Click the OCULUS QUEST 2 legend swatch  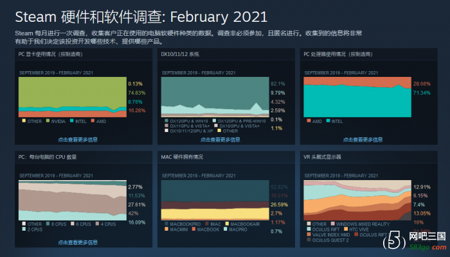(309, 239)
